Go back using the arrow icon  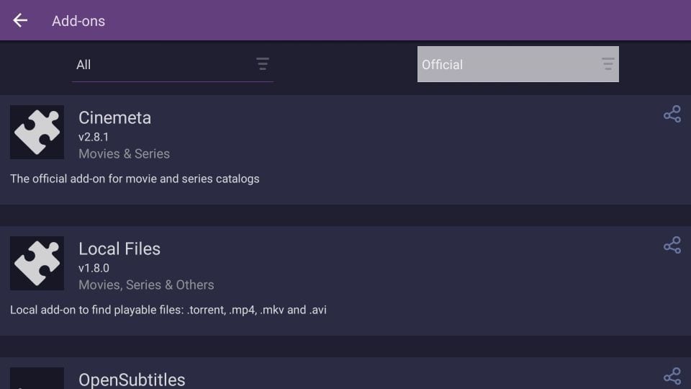[20, 20]
